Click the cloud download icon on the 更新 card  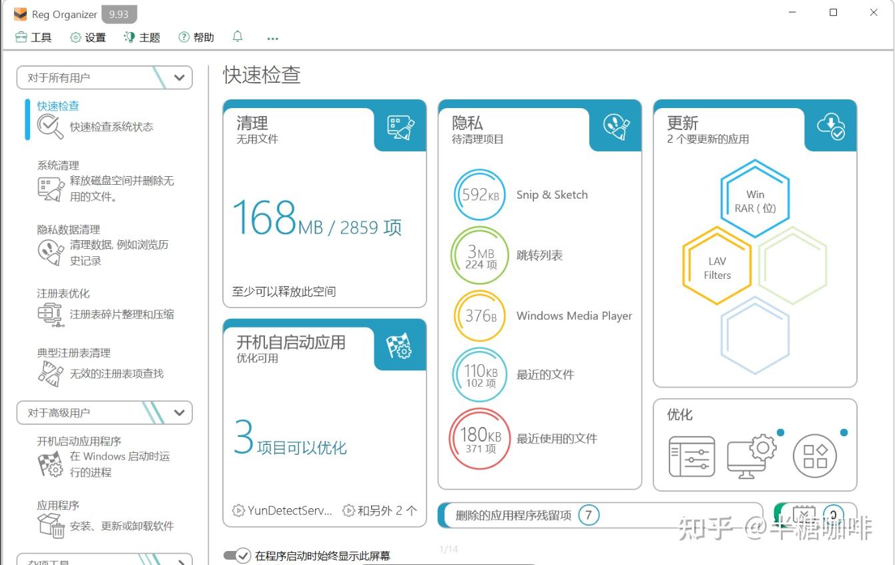[832, 126]
